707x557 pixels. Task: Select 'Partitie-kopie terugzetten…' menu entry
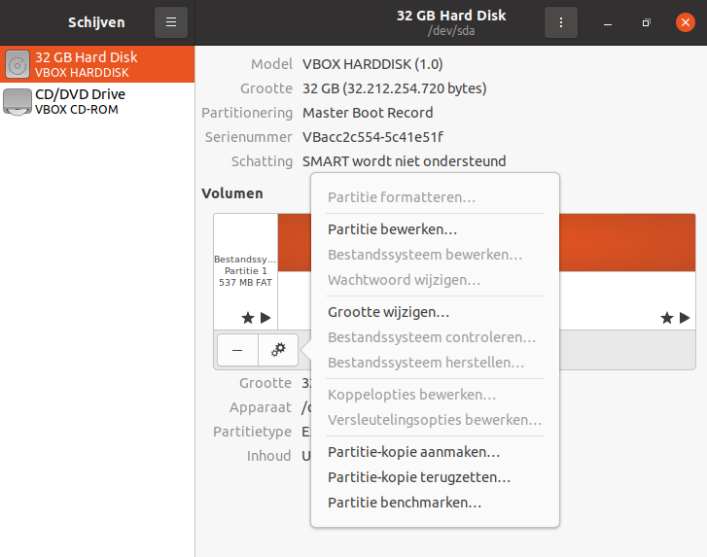click(x=418, y=477)
